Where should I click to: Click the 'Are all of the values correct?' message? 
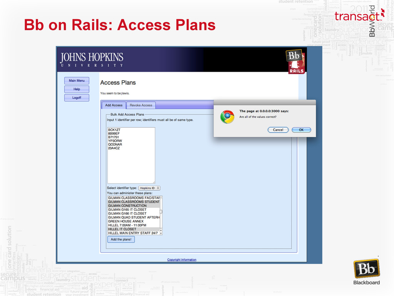coord(258,117)
